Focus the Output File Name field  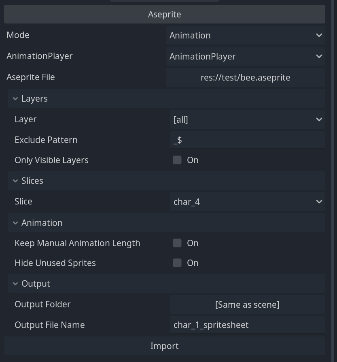tap(248, 325)
